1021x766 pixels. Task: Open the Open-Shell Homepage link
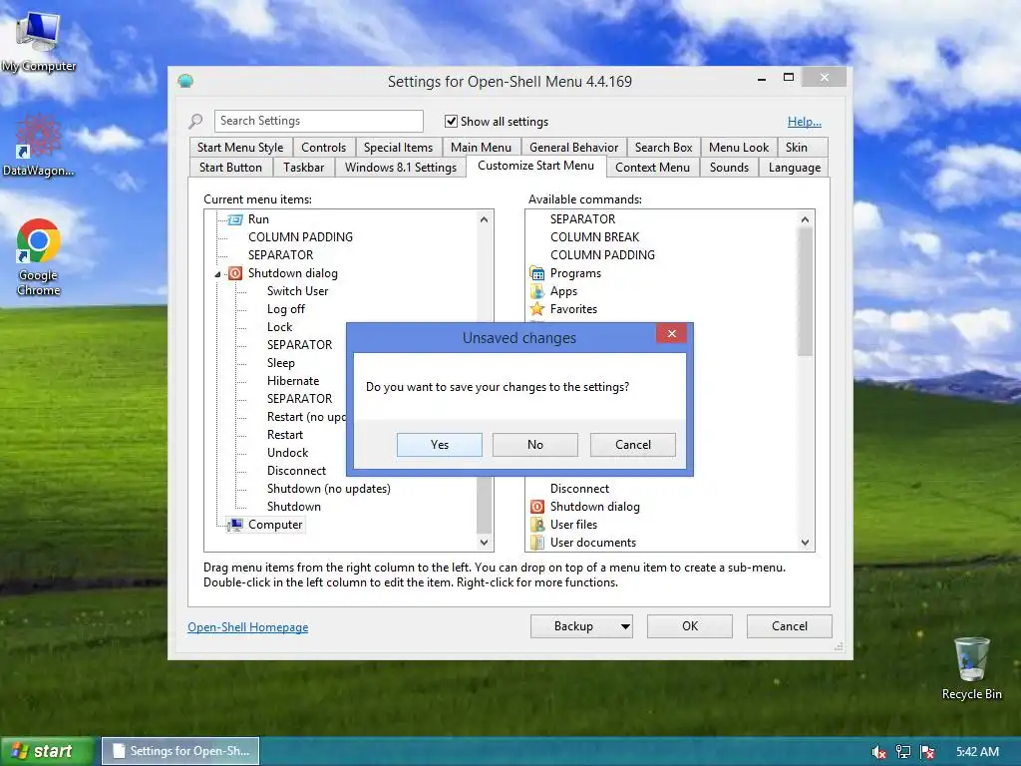point(248,627)
